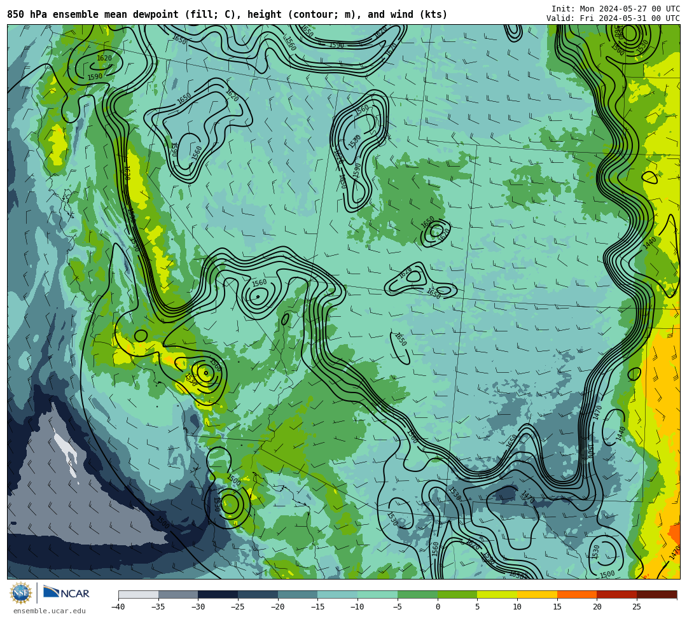Click the Valid: Fri 2024-05-31 00 UTC text
The image size is (687, 619).
613,18
